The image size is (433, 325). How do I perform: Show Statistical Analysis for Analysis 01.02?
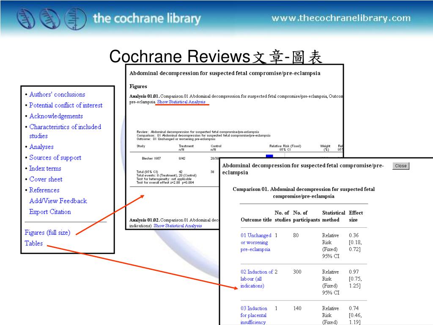178,226
